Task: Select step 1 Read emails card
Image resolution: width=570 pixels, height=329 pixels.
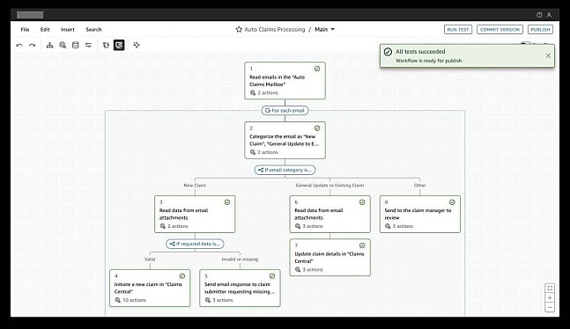Action: [x=285, y=81]
